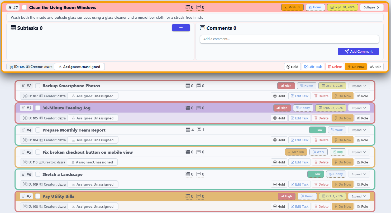Open the Assignee selector for task ID 104
The height and width of the screenshot is (213, 391).
click(x=93, y=140)
